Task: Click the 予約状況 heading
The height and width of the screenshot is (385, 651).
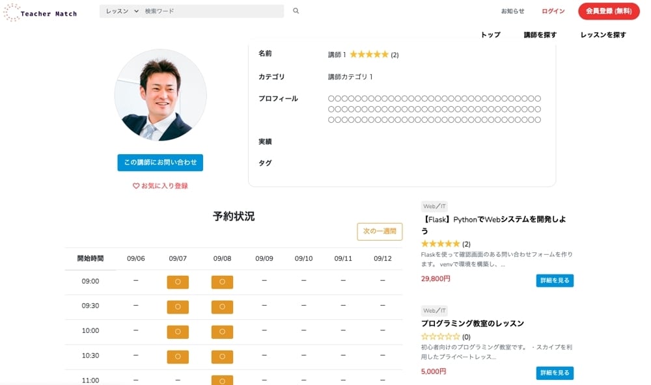Action: coord(233,216)
